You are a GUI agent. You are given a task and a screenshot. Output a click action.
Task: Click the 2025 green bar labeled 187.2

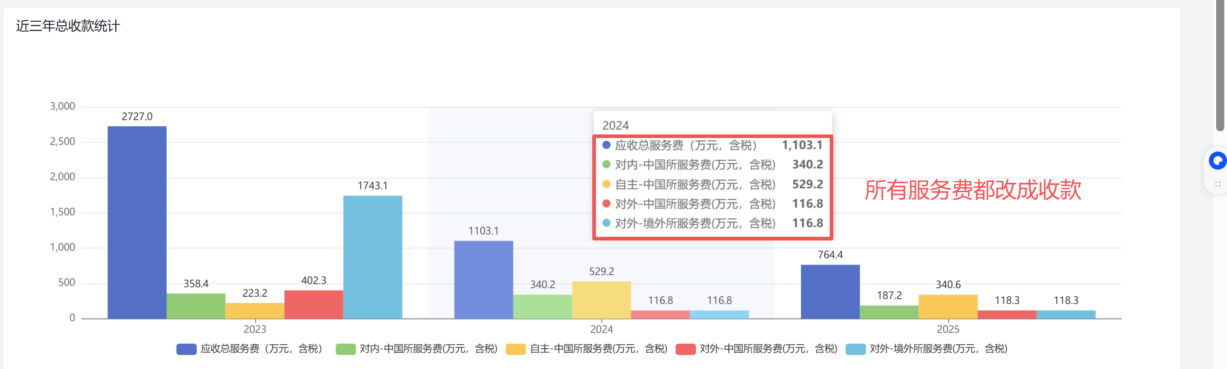click(889, 312)
